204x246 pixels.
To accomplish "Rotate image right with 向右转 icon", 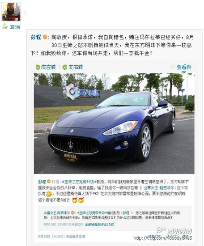I will [65, 67].
